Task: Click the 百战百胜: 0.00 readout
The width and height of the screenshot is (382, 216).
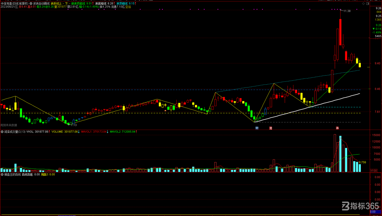Action: pos(31,175)
